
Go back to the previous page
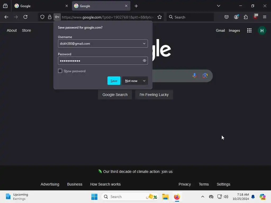6,17
